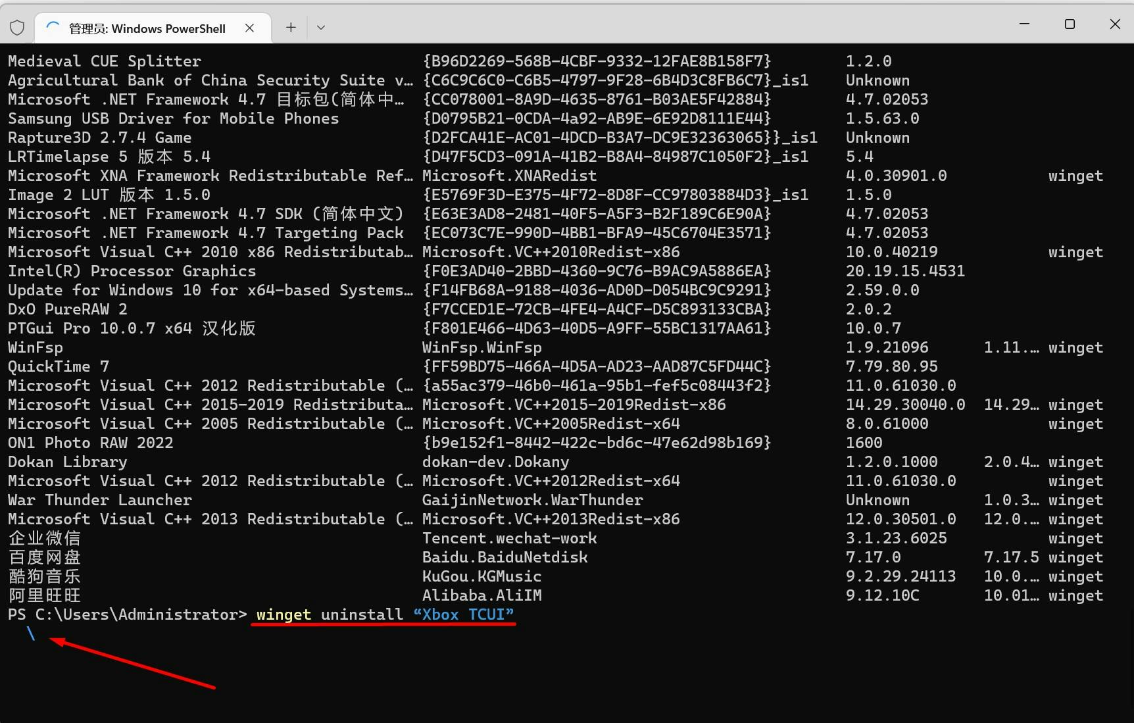This screenshot has height=723, width=1134.
Task: Click version '3.1.23.6025' value
Action: [896, 538]
